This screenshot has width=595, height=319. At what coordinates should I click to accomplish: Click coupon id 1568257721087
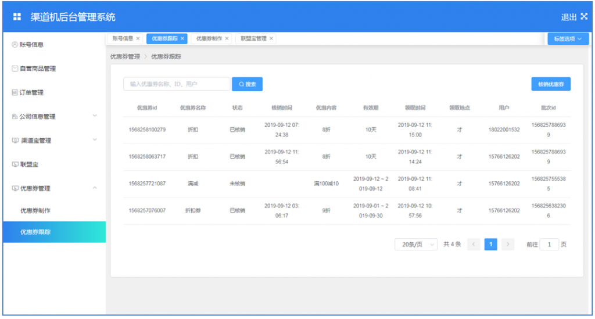pyautogui.click(x=147, y=184)
